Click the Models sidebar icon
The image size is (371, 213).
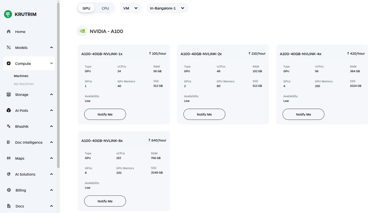9,47
